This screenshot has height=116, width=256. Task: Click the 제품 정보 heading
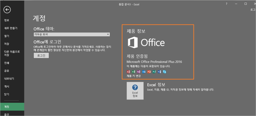tap(136, 31)
